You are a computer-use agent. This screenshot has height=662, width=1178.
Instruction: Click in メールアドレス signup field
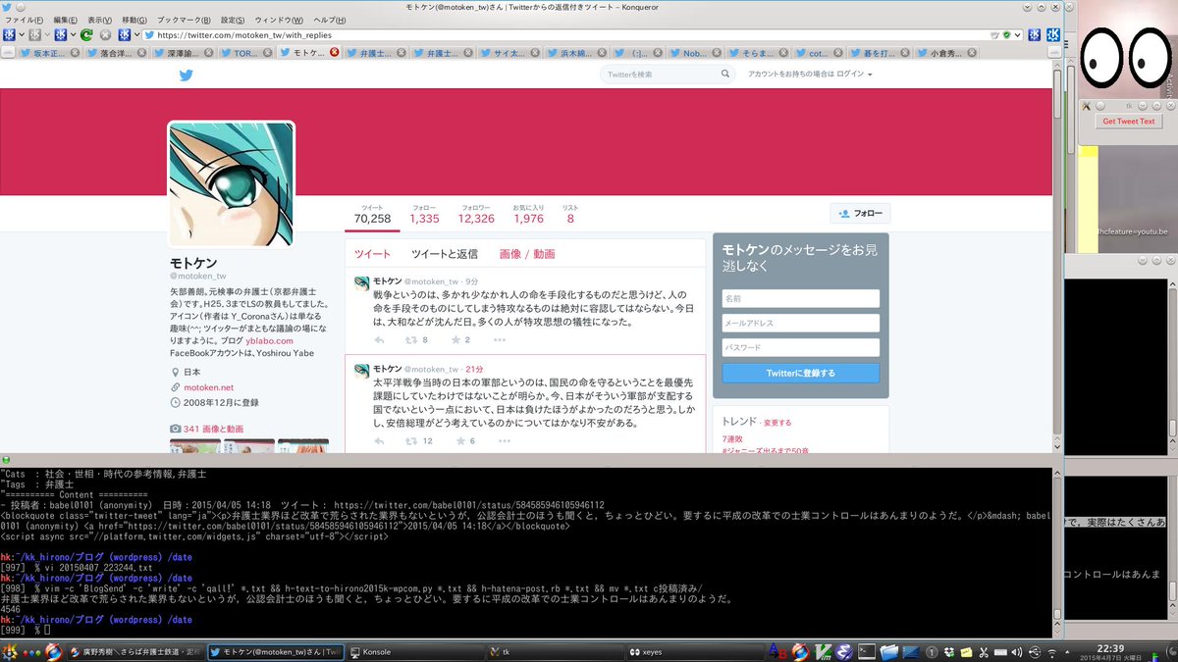[x=800, y=323]
